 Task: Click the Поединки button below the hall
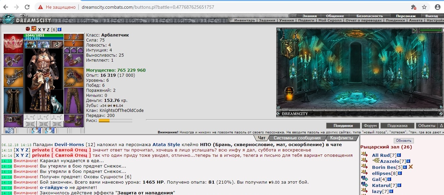pos(343,126)
